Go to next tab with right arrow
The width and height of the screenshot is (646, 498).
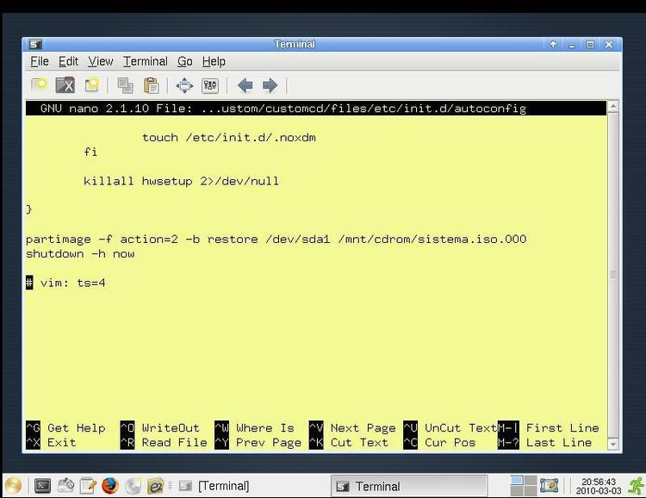tap(270, 85)
